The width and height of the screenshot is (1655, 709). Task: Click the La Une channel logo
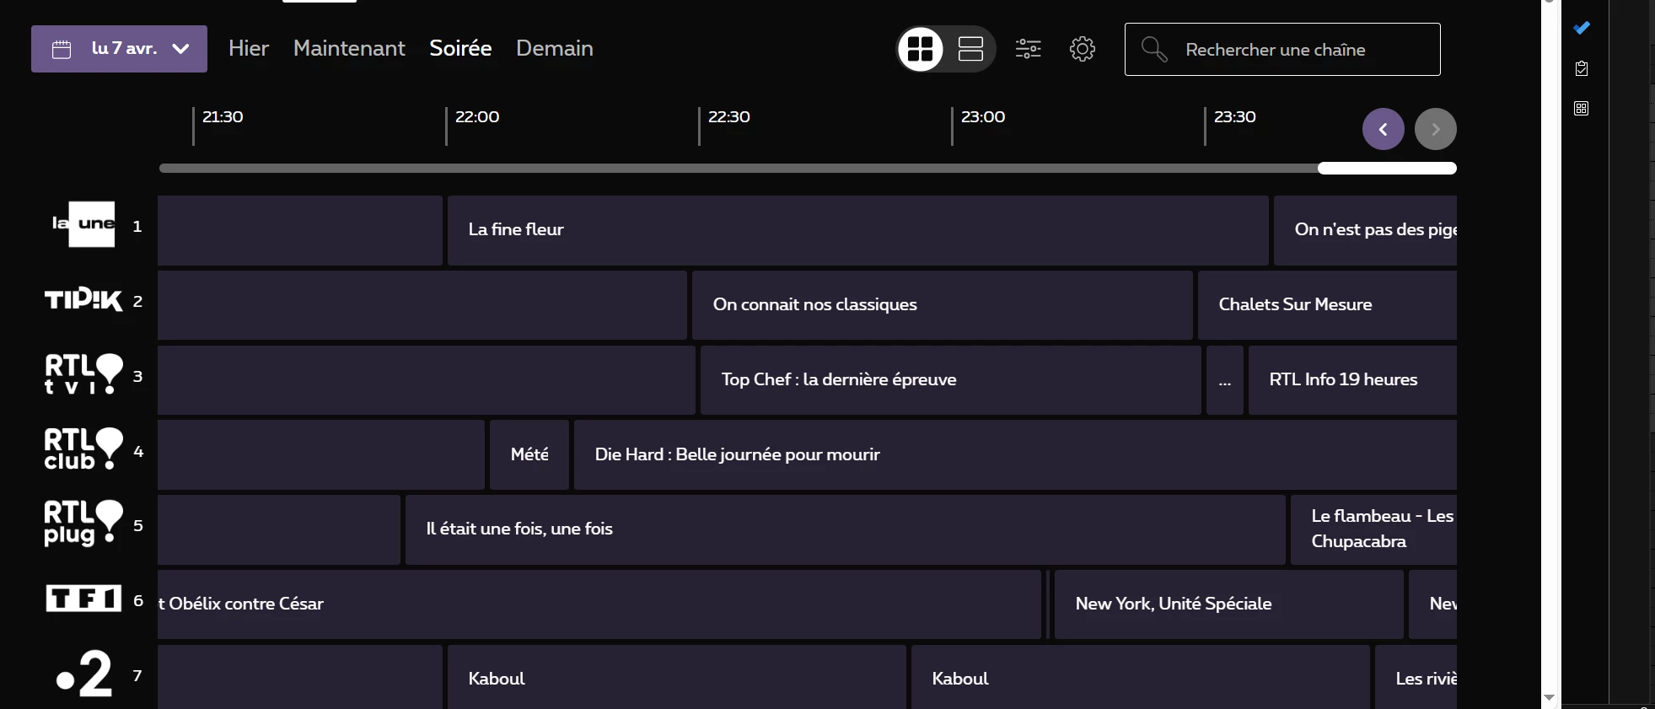tap(83, 224)
